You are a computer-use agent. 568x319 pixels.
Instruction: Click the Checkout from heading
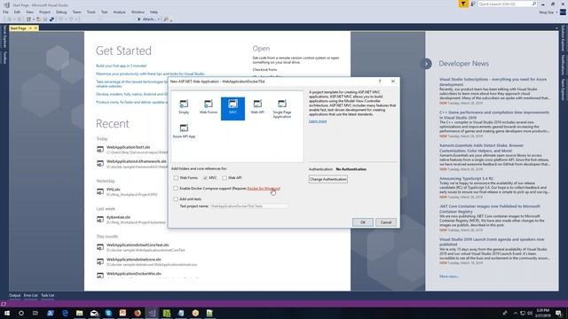(264, 69)
